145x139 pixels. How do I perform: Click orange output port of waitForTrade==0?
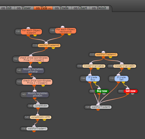[46, 48]
